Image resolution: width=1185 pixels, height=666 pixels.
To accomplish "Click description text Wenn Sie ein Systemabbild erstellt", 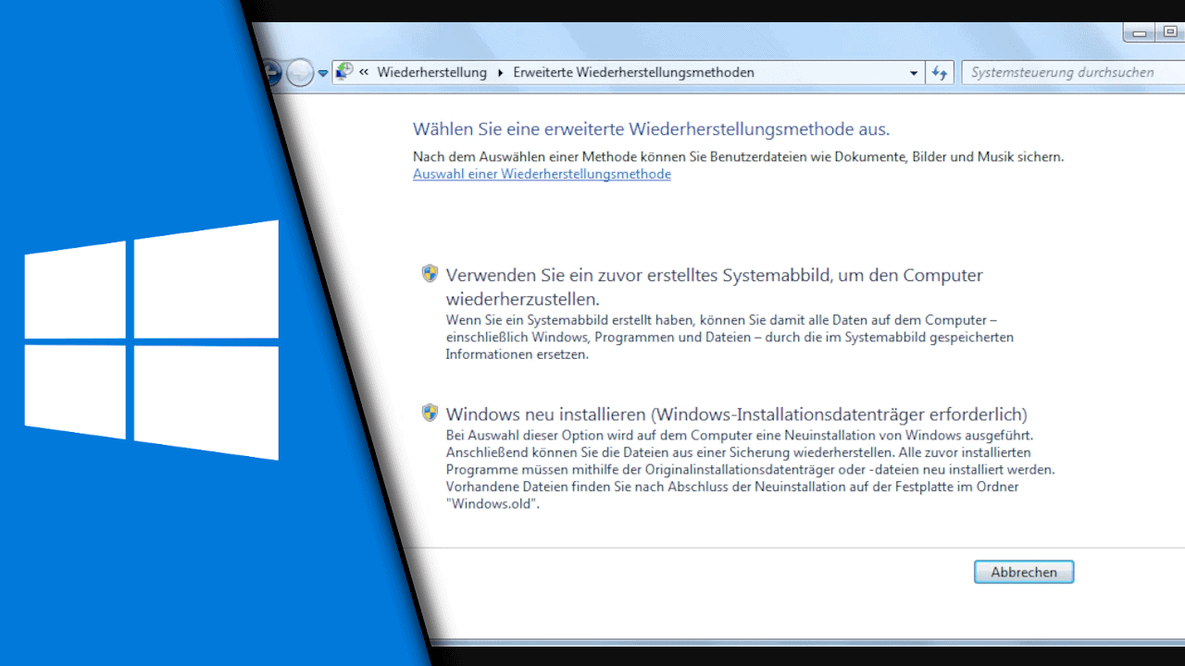I will click(x=730, y=337).
